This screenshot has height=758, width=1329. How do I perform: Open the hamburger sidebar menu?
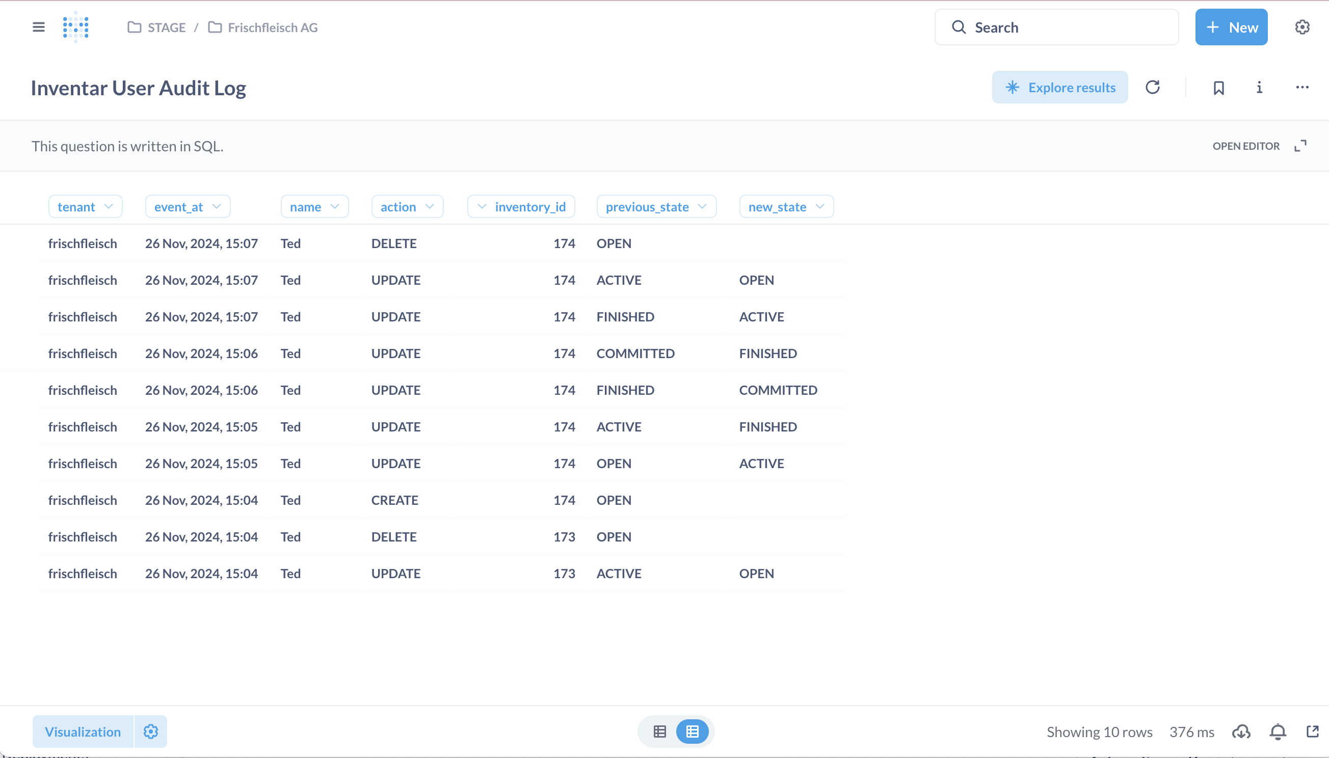39,27
